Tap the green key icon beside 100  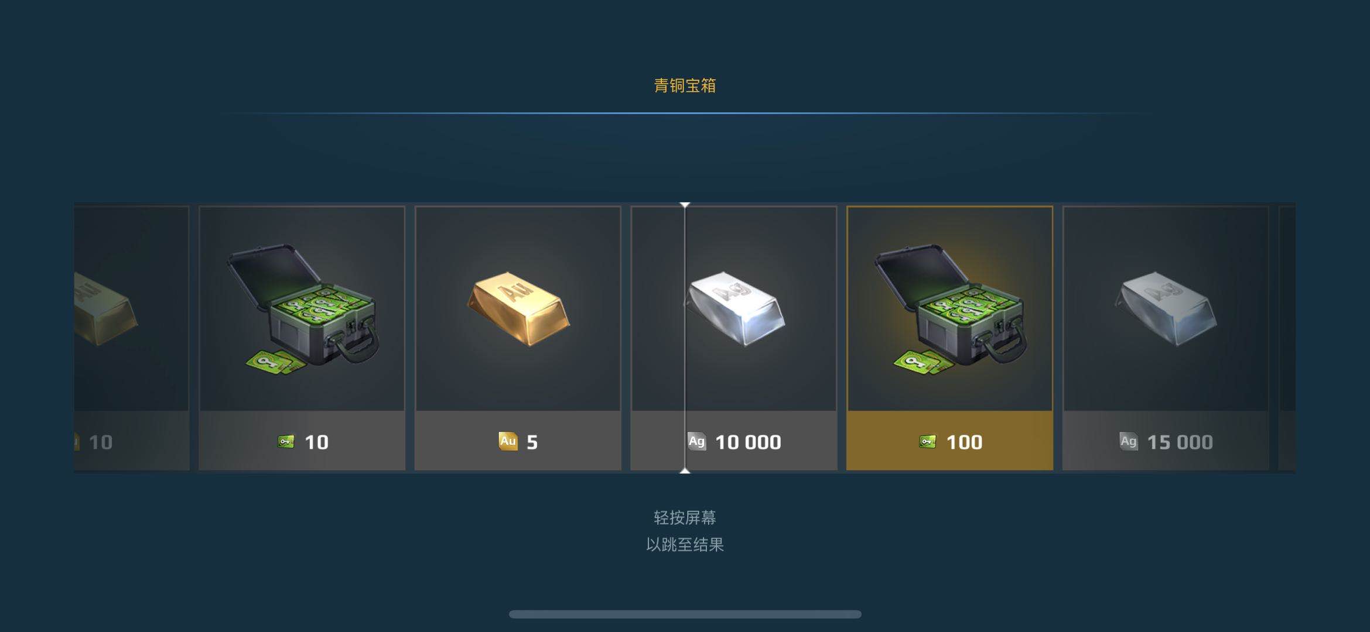click(927, 442)
